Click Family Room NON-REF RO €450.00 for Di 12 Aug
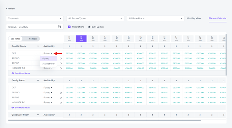Image resolution: width=232 pixels, height=128 pixels. tap(69, 102)
